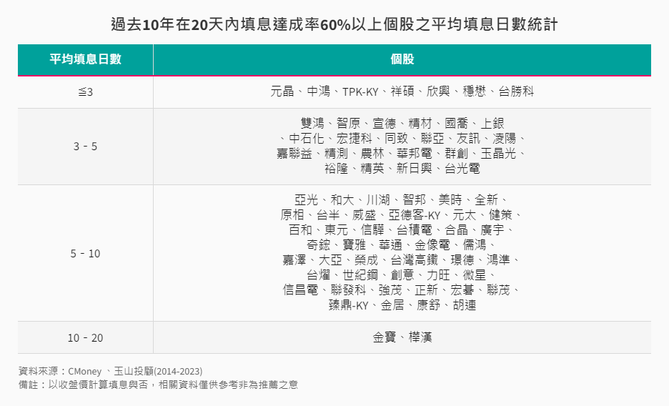
Task: Click the stock name 金寶
Action: pyautogui.click(x=384, y=337)
